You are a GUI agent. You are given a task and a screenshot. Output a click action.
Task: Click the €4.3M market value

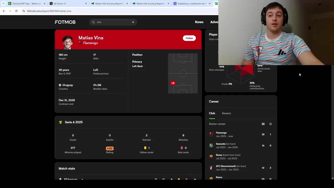[97, 85]
